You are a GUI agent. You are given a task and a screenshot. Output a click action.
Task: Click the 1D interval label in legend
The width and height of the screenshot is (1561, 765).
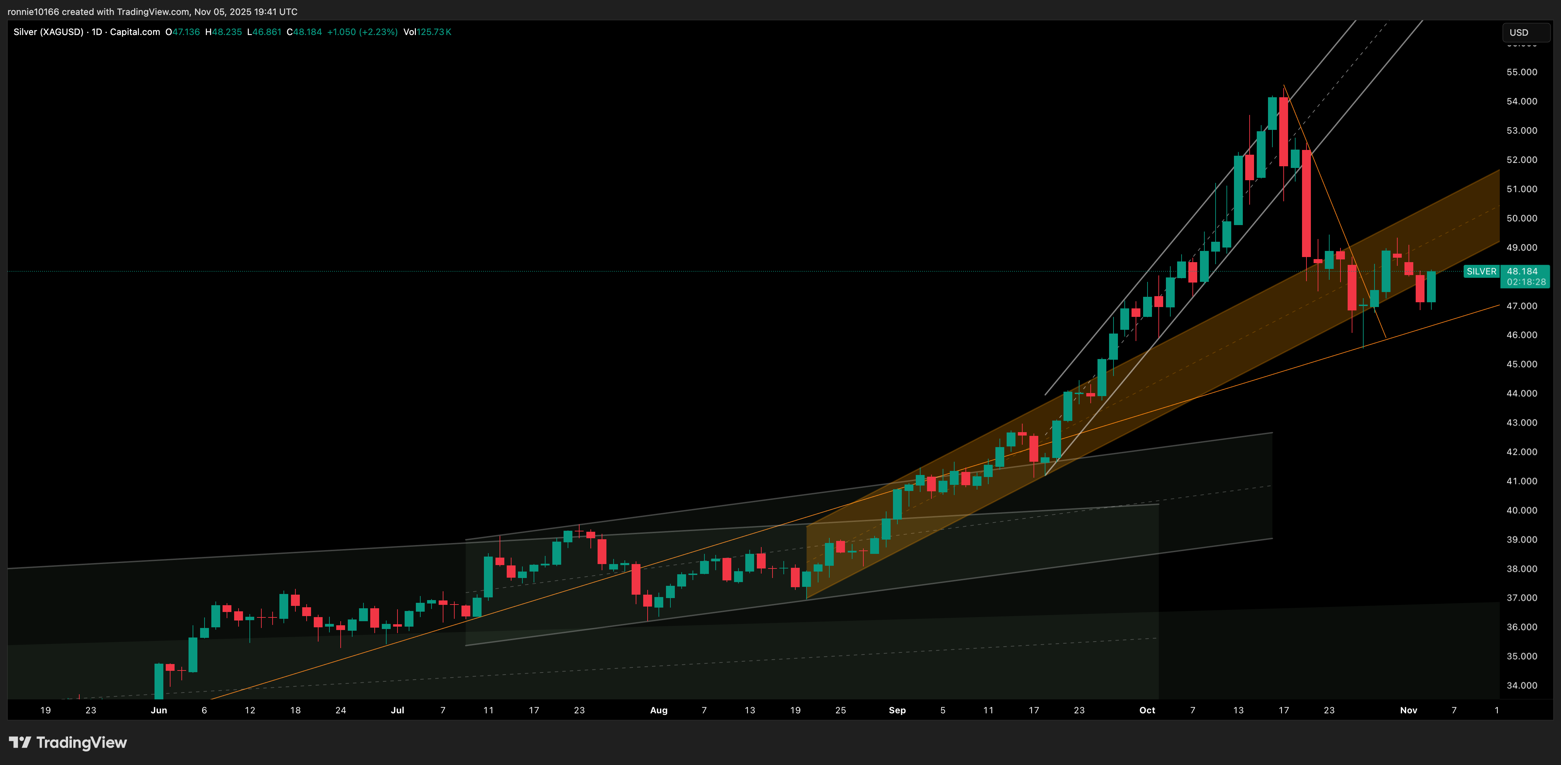point(97,32)
